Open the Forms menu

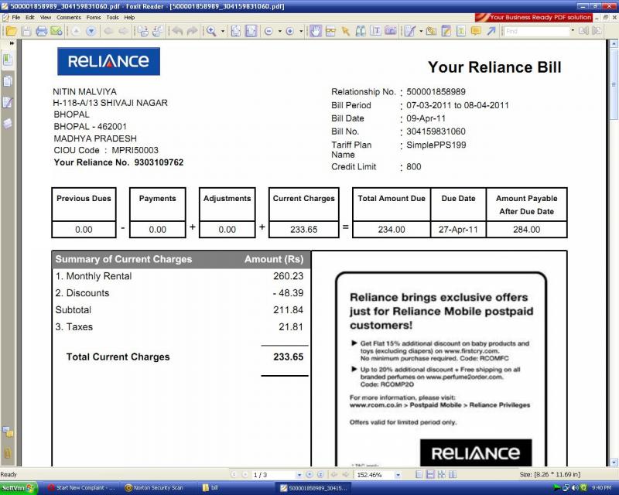94,17
